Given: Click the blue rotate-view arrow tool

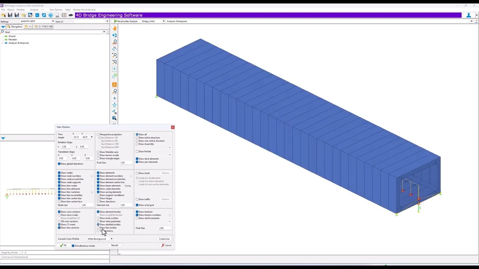Looking at the screenshot, I should (115, 35).
